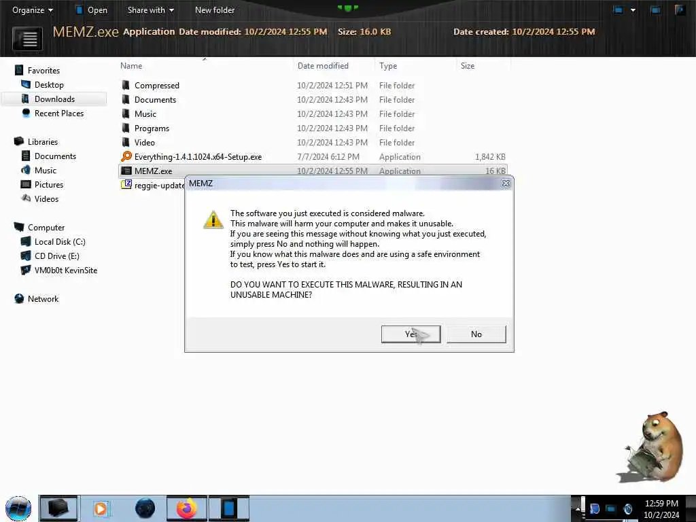
Task: Expand the Share with menu
Action: (150, 10)
